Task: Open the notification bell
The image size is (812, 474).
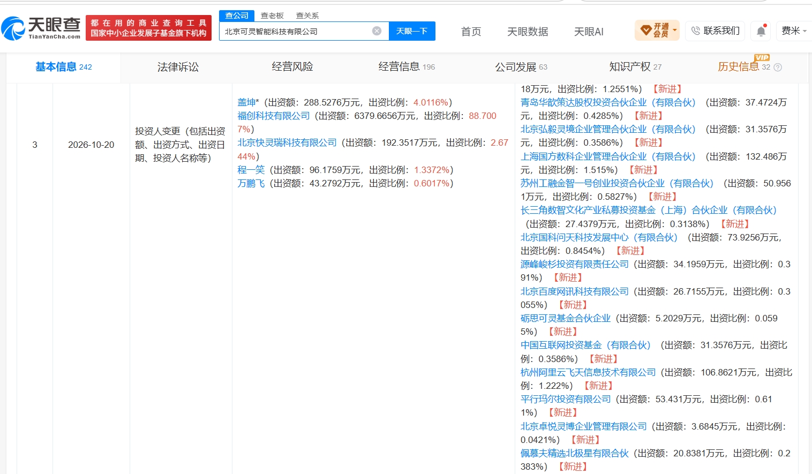Action: [x=761, y=31]
